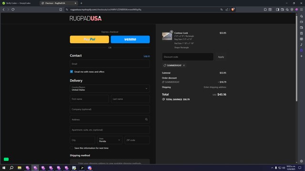The width and height of the screenshot is (305, 171).
Task: Focus the City field
Action: (82, 140)
